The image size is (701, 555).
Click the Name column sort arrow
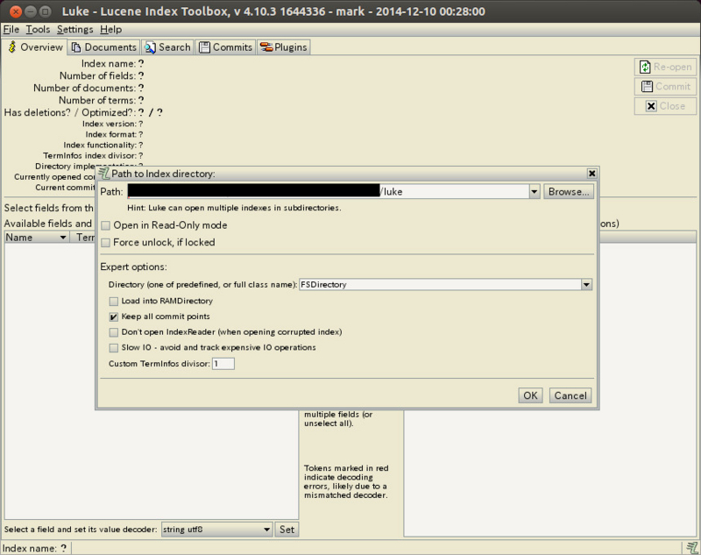(x=63, y=238)
